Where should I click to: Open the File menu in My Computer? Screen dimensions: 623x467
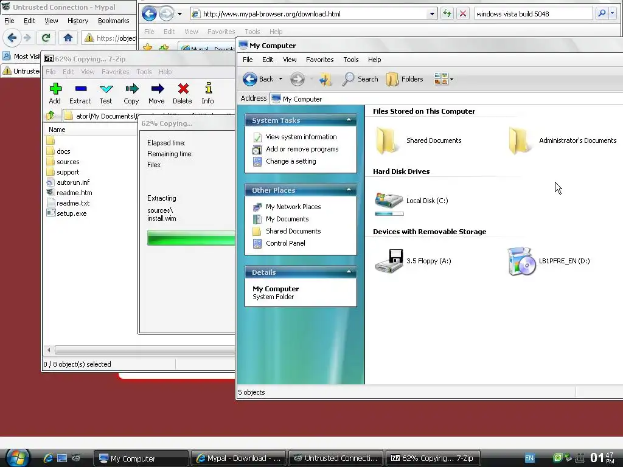[x=248, y=60]
